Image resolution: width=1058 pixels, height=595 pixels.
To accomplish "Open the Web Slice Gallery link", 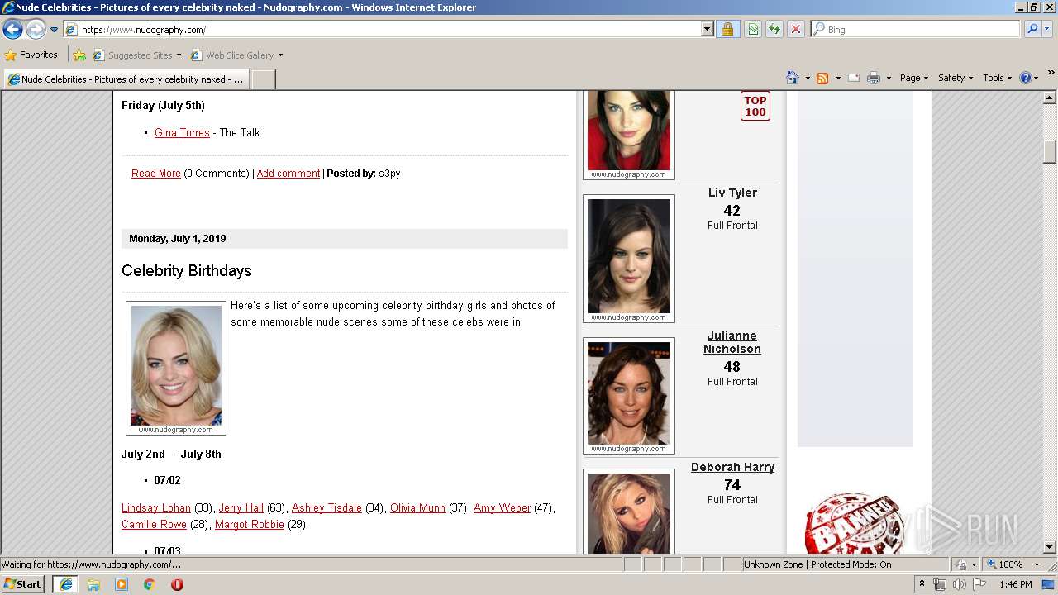I will (236, 55).
